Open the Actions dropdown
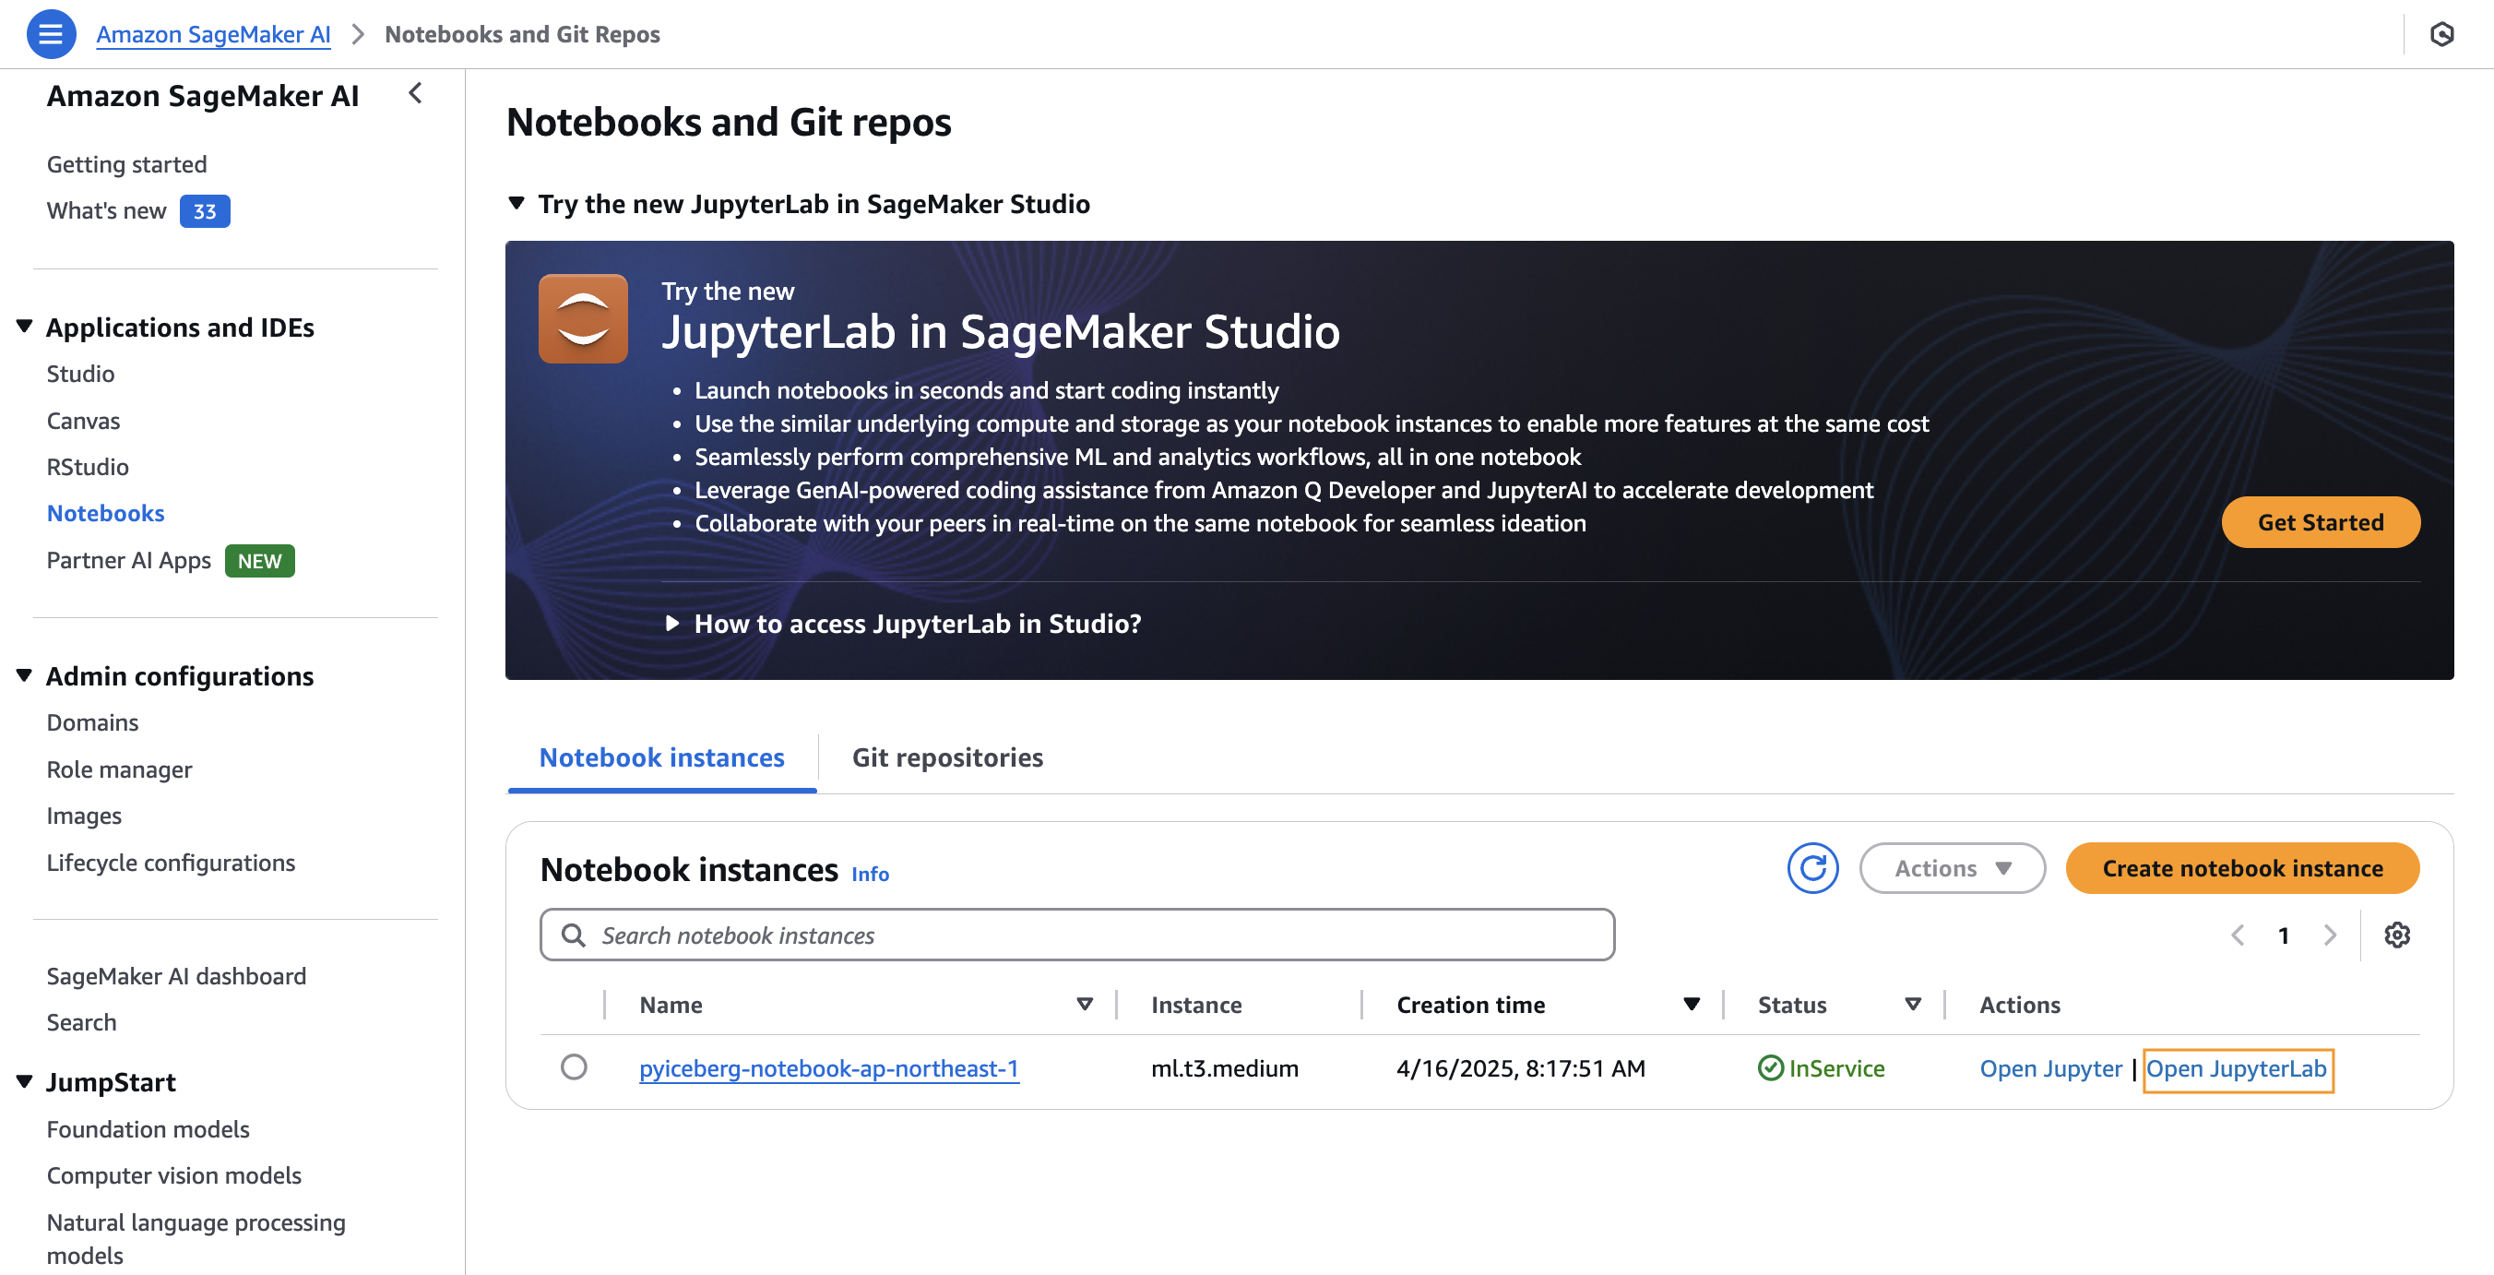 (1952, 868)
